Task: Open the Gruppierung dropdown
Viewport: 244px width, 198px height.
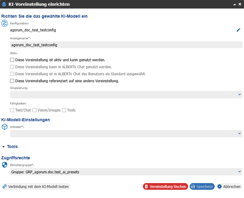Action: click(126, 95)
